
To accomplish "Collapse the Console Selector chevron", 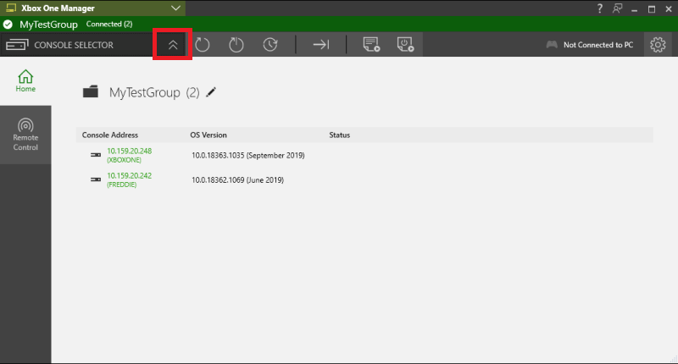I will click(x=173, y=45).
